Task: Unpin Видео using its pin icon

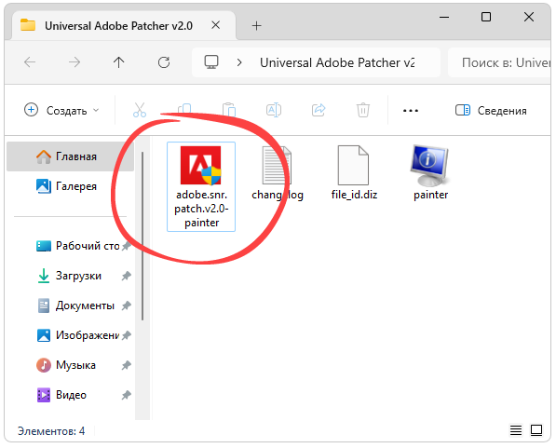Action: point(127,395)
